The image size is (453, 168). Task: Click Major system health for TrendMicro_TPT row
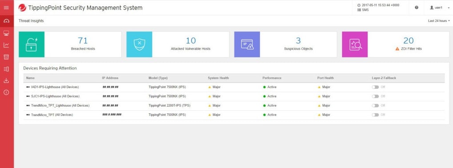pos(216,115)
